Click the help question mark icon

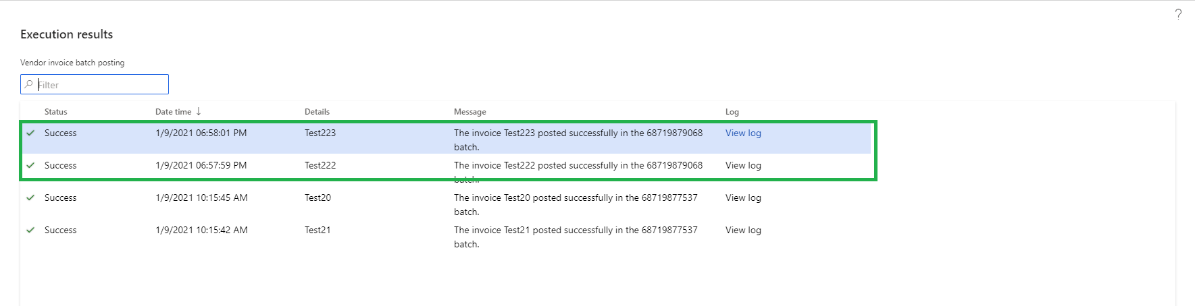1178,14
